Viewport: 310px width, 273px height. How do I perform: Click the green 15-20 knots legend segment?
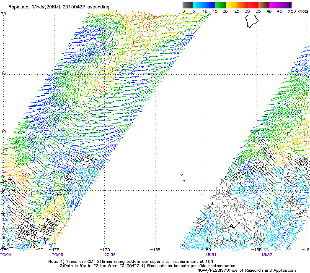coord(220,5)
